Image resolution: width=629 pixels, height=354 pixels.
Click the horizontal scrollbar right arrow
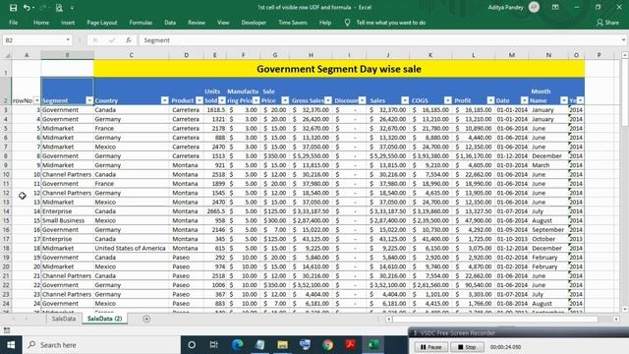pos(616,319)
